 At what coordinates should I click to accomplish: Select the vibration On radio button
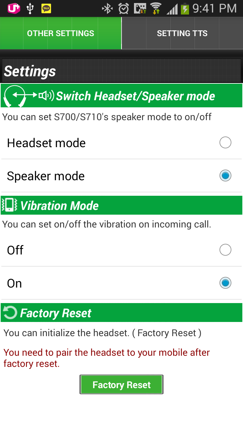(x=225, y=283)
